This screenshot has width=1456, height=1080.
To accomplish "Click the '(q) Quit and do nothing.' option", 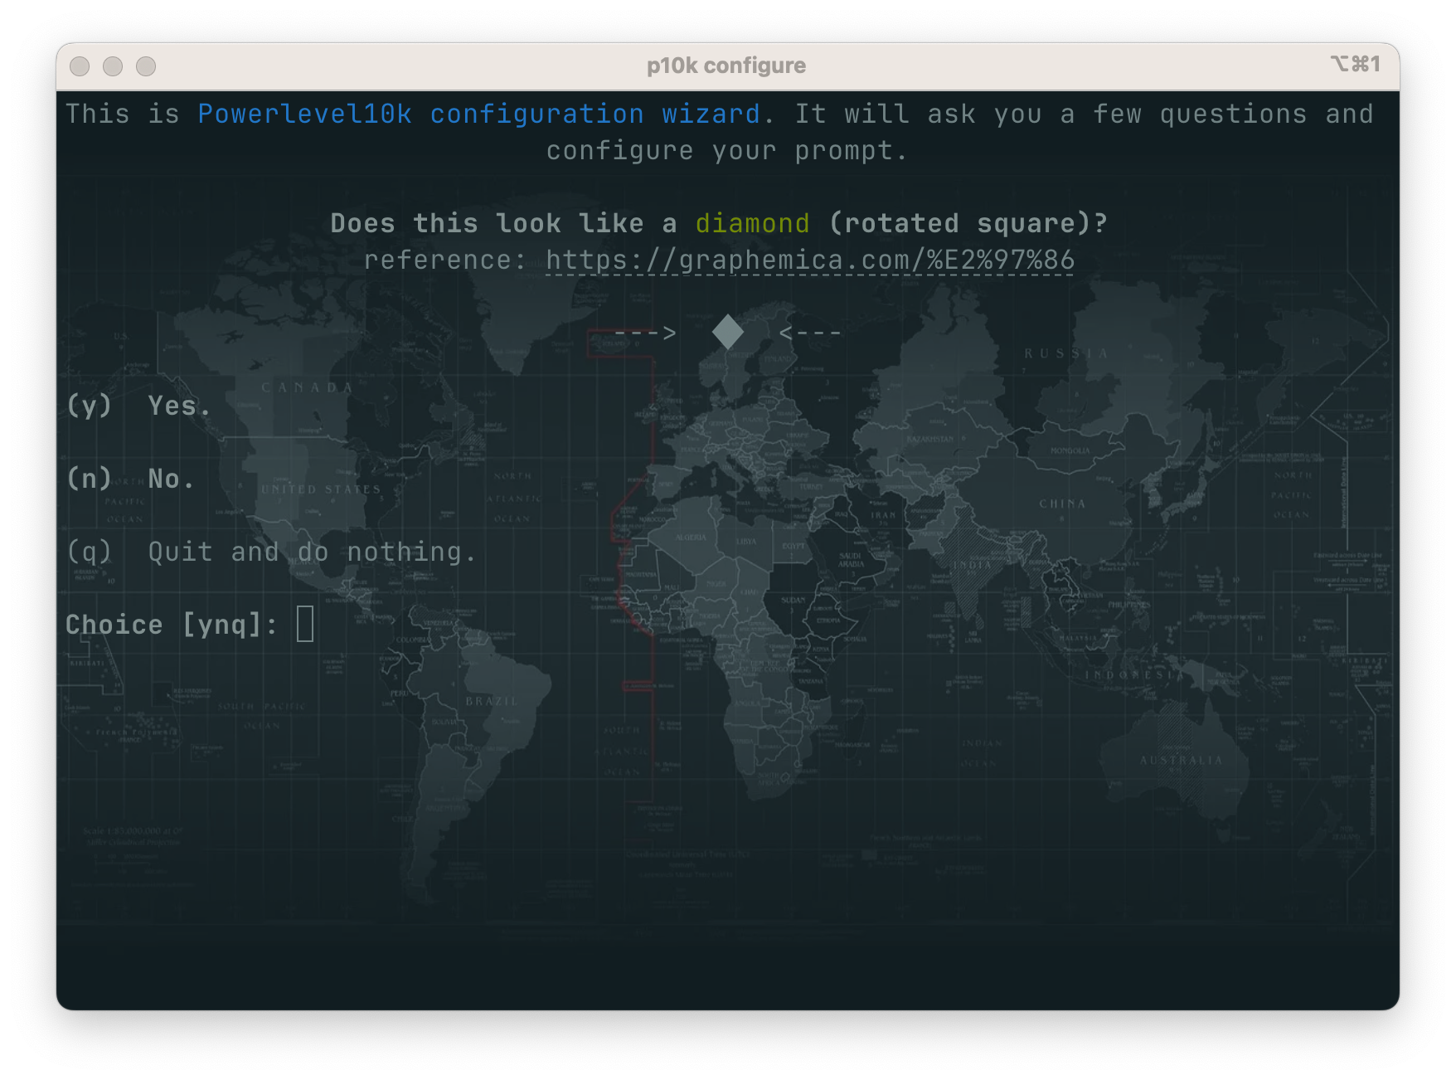I will tap(271, 552).
